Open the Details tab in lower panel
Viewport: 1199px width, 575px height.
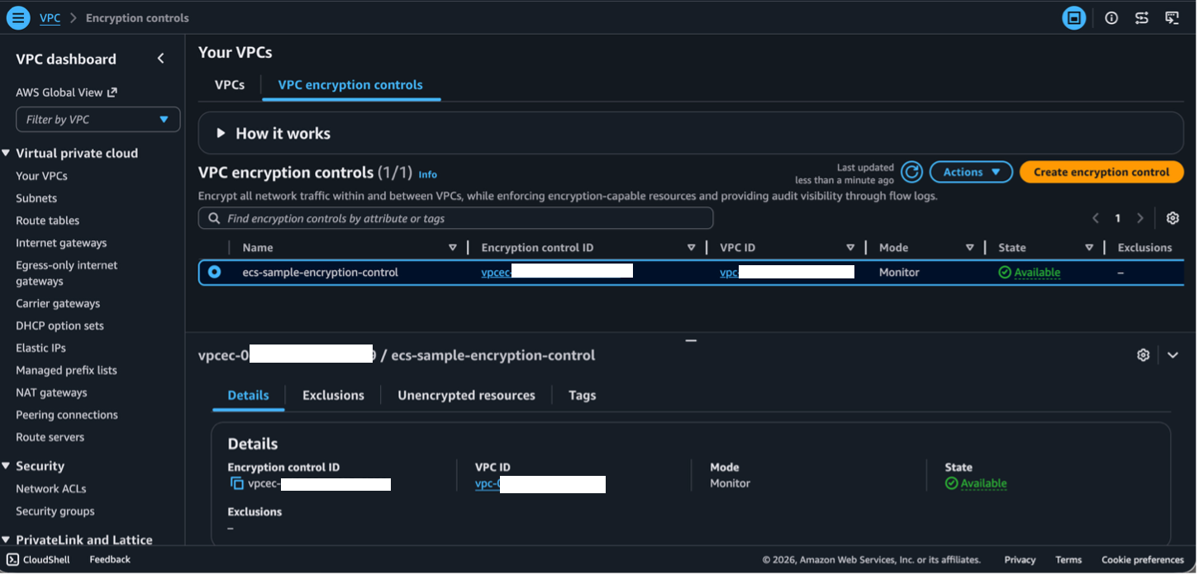pos(248,395)
